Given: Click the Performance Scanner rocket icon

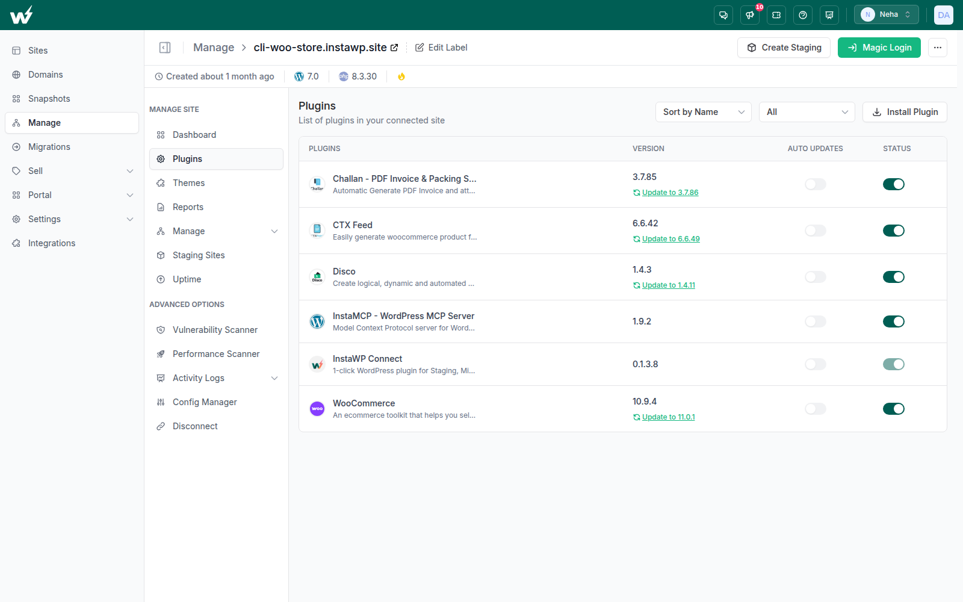Looking at the screenshot, I should coord(161,354).
